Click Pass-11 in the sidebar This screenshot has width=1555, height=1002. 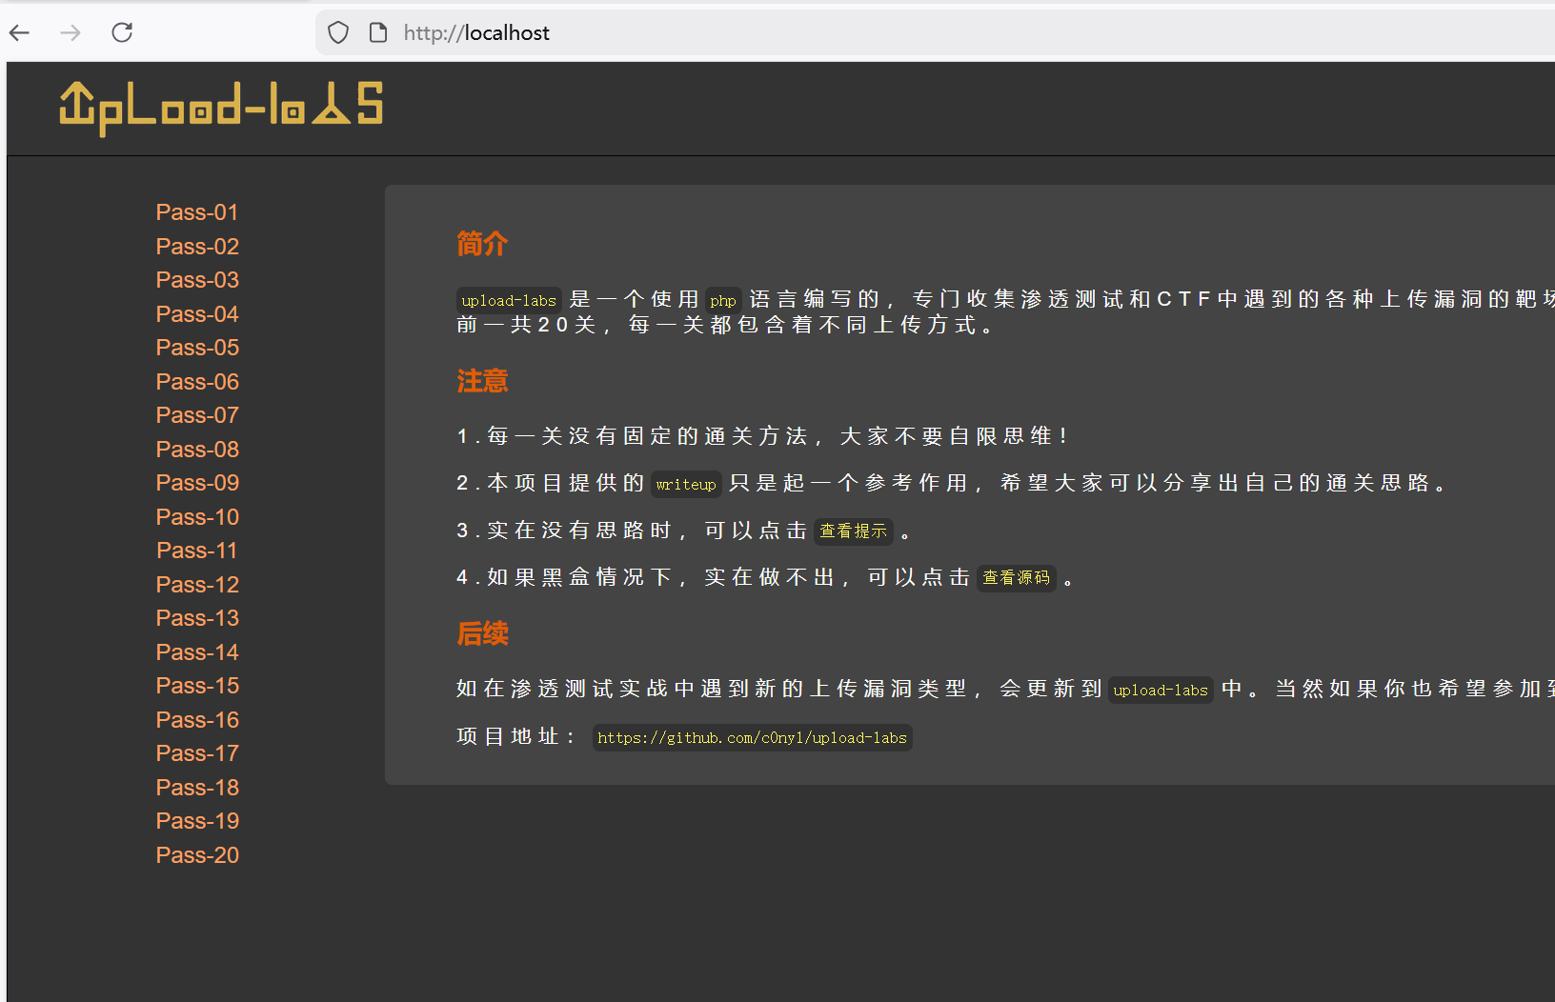[x=197, y=551]
